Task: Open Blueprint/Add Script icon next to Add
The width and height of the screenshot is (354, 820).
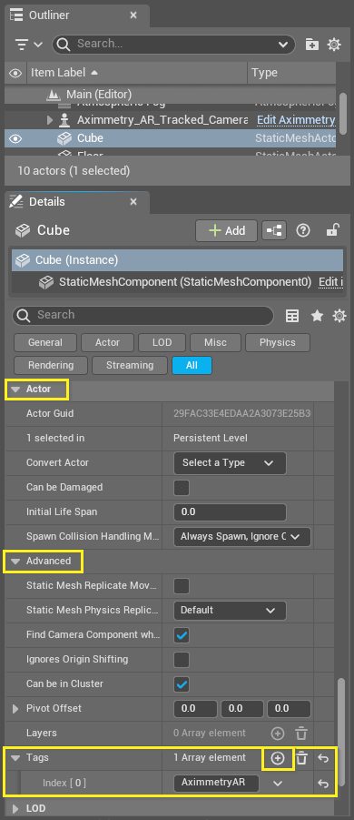Action: 274,230
